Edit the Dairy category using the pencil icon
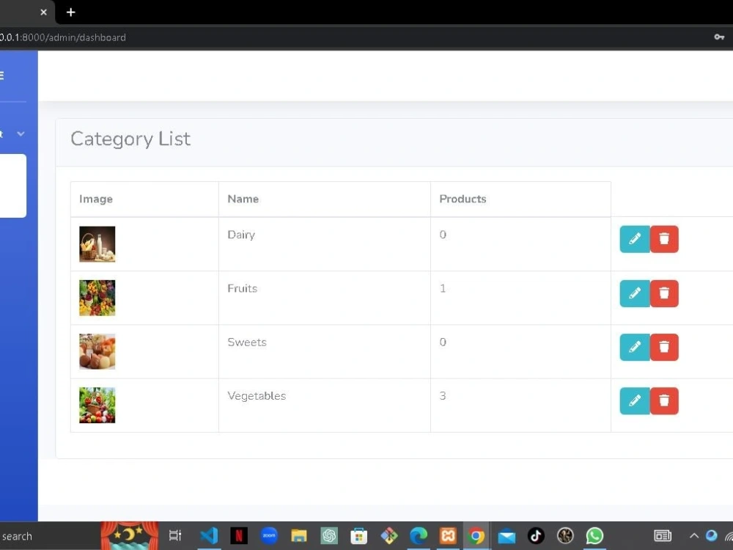The width and height of the screenshot is (733, 550). pos(634,238)
